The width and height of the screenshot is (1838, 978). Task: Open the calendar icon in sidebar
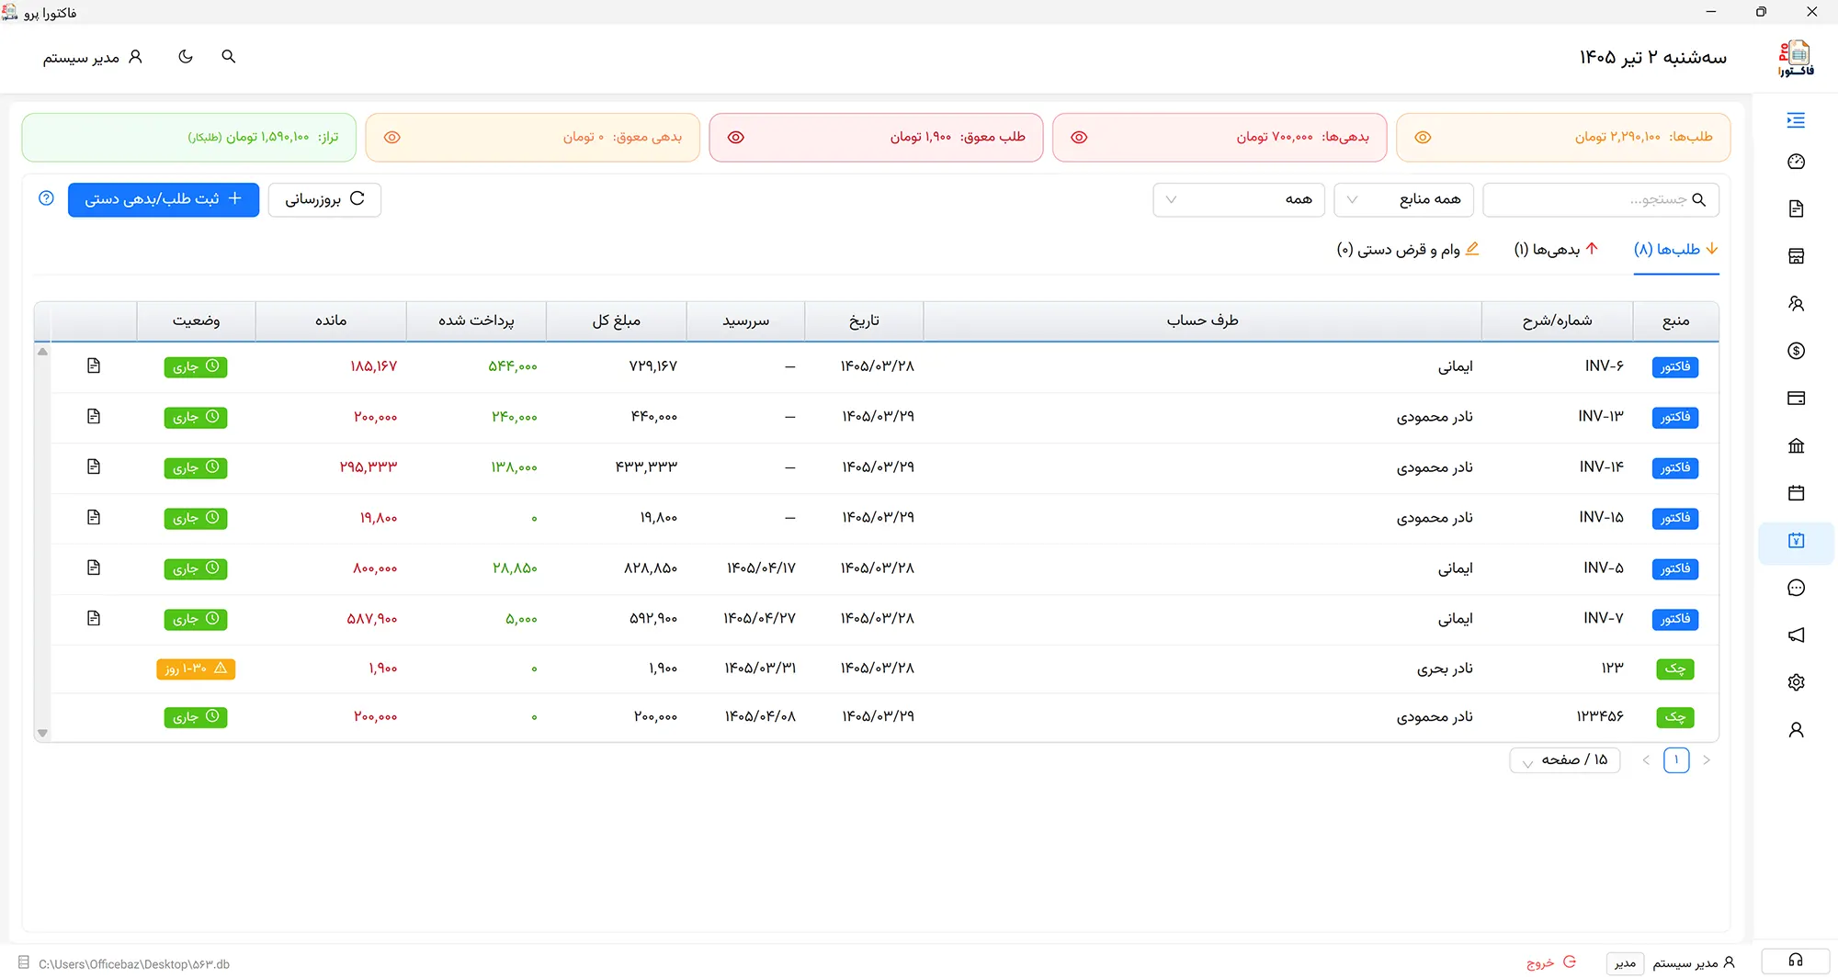pyautogui.click(x=1796, y=493)
